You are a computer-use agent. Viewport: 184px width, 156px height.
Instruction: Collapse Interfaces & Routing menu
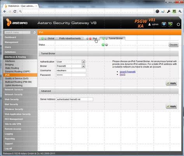pyautogui.click(x=20, y=57)
